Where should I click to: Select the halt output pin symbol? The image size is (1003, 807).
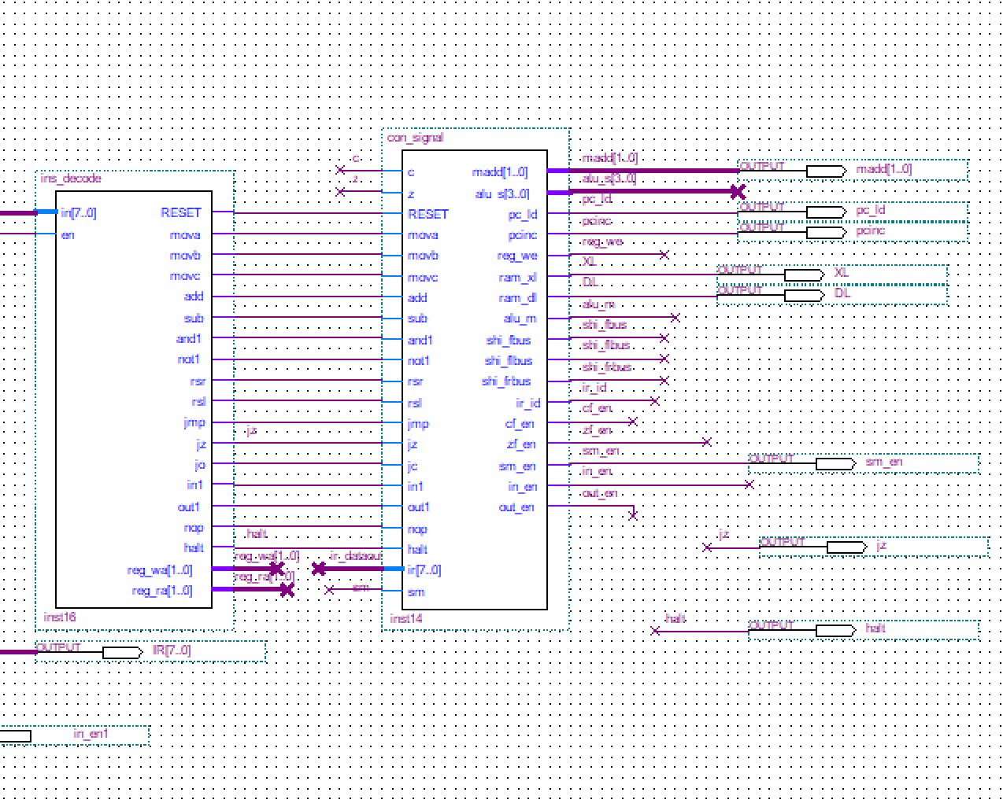tap(835, 630)
